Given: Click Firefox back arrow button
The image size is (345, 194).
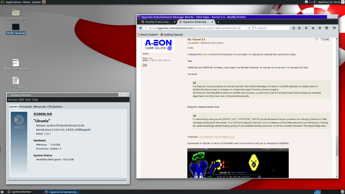Looking at the screenshot, I should coord(140,28).
